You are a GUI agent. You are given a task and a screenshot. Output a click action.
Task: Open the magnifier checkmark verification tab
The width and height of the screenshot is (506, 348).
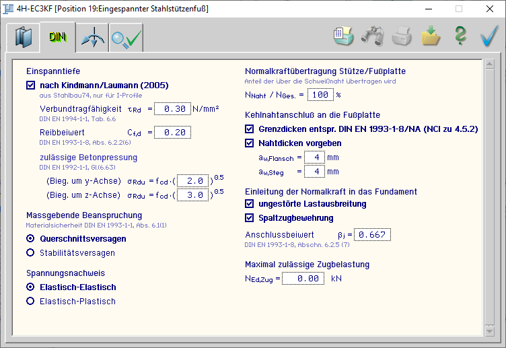[126, 38]
